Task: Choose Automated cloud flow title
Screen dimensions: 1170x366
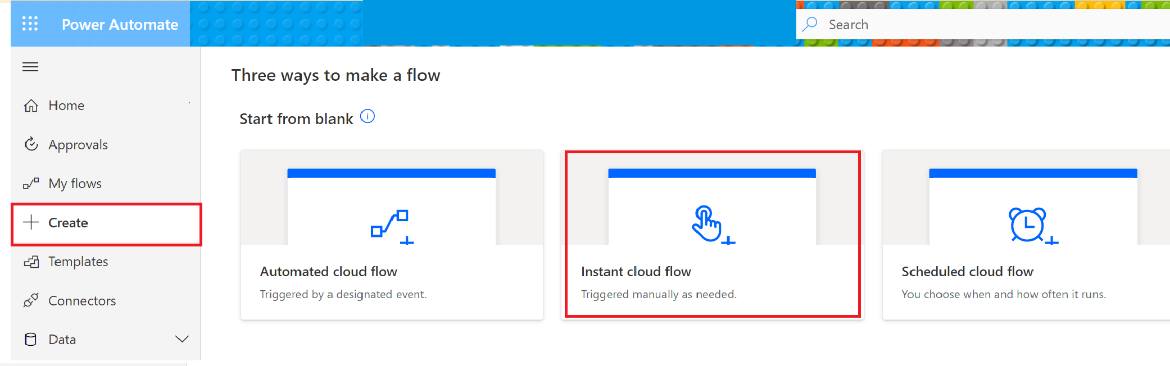Action: point(329,272)
